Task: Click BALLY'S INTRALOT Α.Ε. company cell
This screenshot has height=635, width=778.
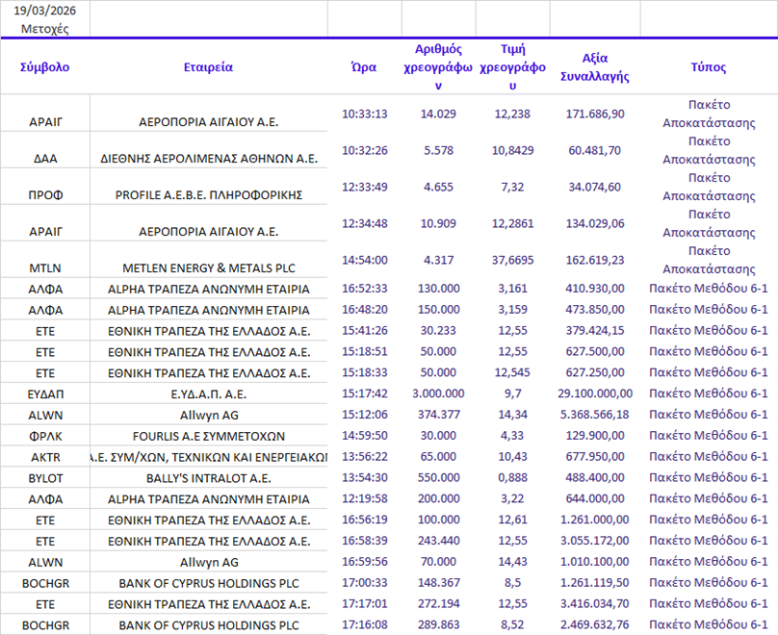Action: pos(208,478)
